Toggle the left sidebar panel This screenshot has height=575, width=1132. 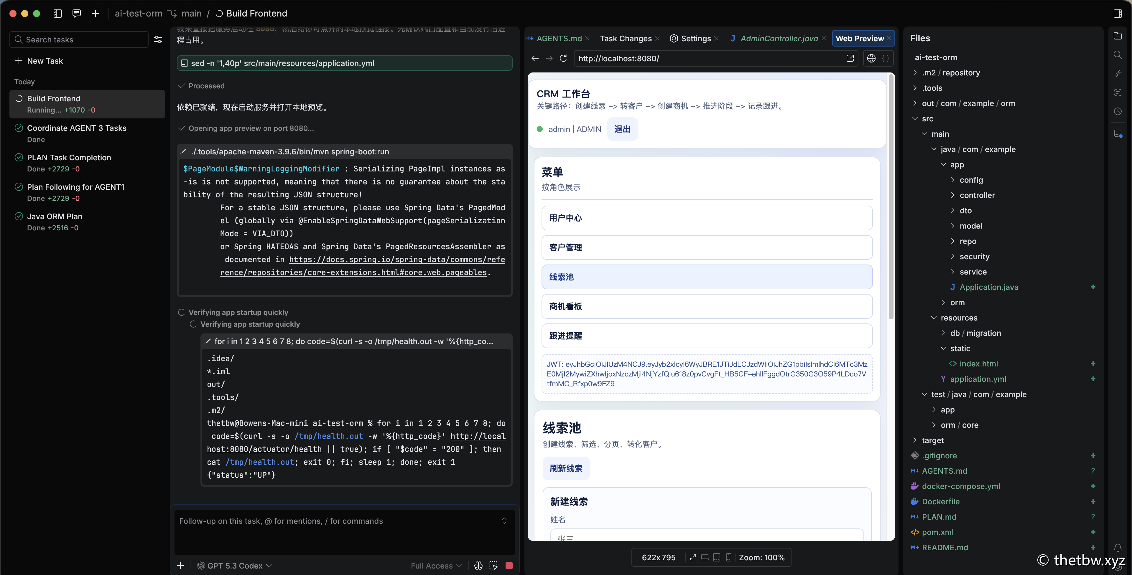(57, 14)
